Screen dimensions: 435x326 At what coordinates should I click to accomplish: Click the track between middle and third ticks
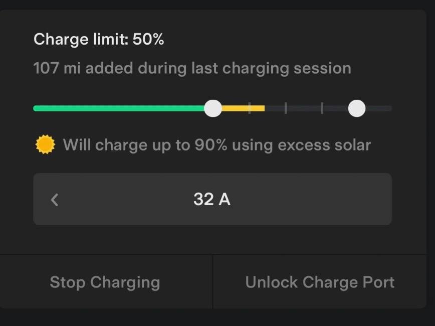[x=304, y=108]
